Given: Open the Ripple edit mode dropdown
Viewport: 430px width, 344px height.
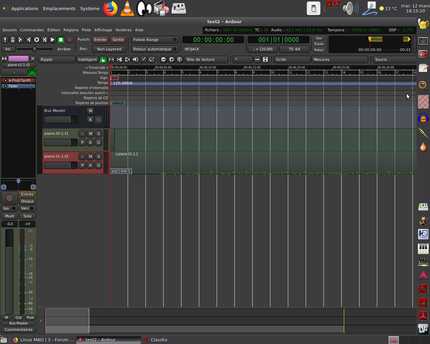Looking at the screenshot, I should click(x=57, y=59).
